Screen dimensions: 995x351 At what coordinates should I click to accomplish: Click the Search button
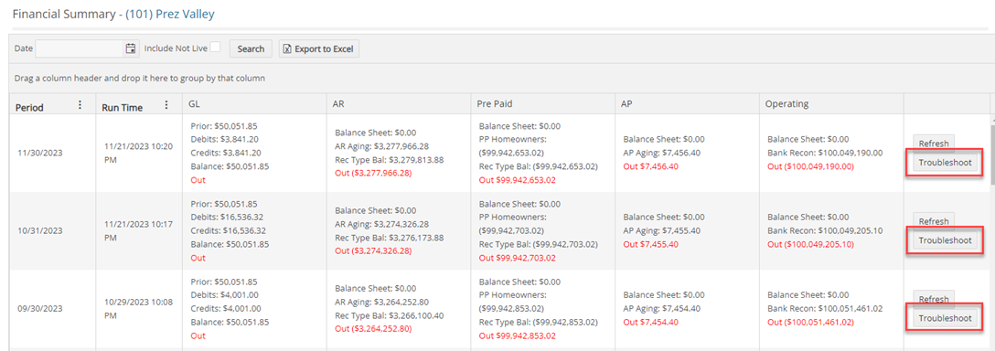point(251,48)
